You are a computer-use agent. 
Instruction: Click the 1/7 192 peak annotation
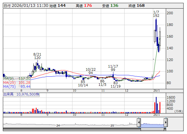[156, 14]
